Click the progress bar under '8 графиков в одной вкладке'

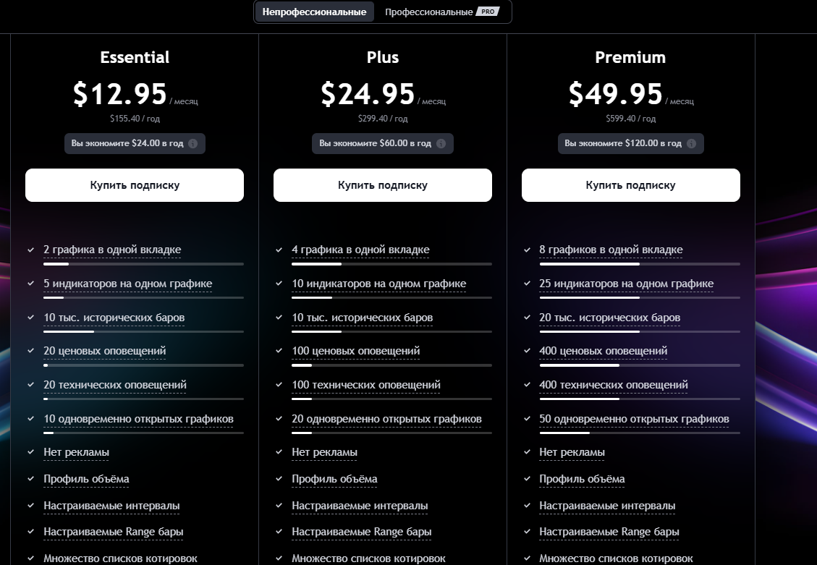(639, 264)
